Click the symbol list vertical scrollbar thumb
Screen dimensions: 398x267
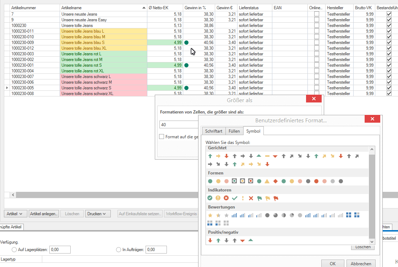click(372, 196)
